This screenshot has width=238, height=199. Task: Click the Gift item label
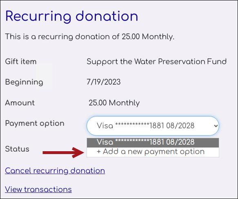[21, 62]
